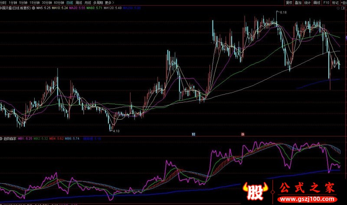Click the MA120: 5.48 value label
This screenshot has height=205, width=347.
[x=113, y=8]
